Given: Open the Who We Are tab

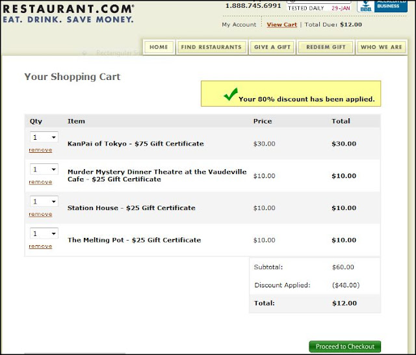Looking at the screenshot, I should point(382,47).
